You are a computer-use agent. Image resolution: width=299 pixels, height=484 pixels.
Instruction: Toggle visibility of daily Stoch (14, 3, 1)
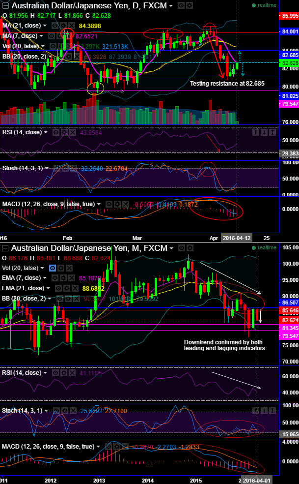coord(57,169)
